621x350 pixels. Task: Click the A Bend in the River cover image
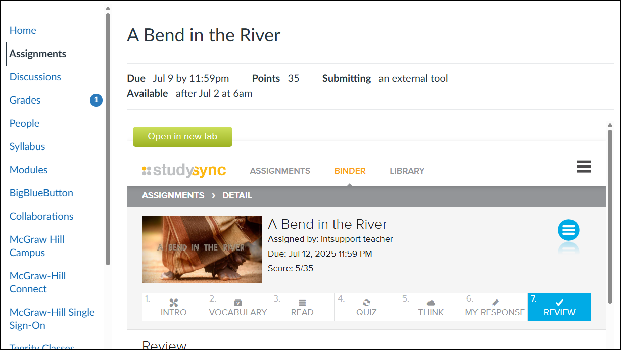tap(202, 249)
